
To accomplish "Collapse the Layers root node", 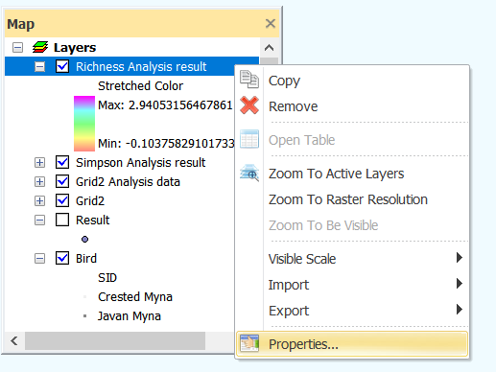I will coord(17,48).
